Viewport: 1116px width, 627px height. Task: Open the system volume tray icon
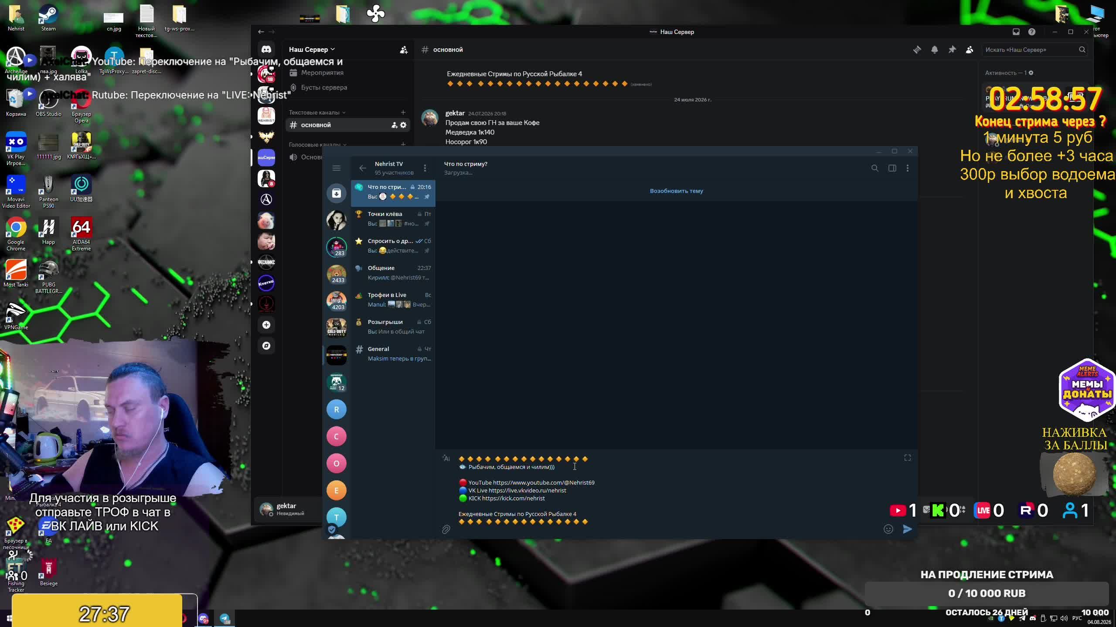tap(1064, 618)
